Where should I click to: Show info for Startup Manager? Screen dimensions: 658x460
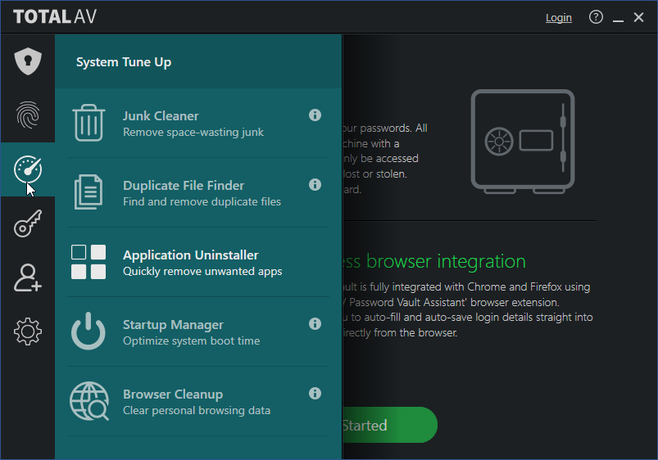(x=315, y=324)
